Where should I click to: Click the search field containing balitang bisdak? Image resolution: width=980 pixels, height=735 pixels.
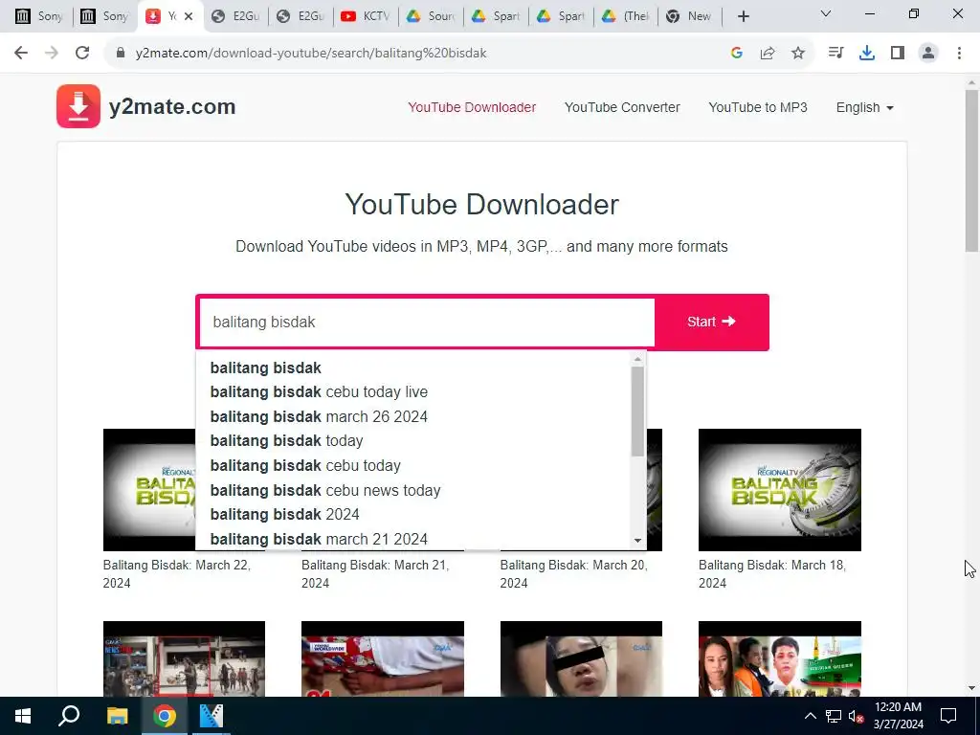(x=427, y=322)
